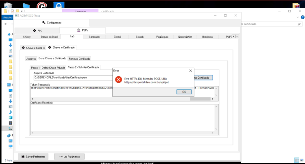305x164 pixels.
Task: Click the error red X icon
Action: [118, 80]
